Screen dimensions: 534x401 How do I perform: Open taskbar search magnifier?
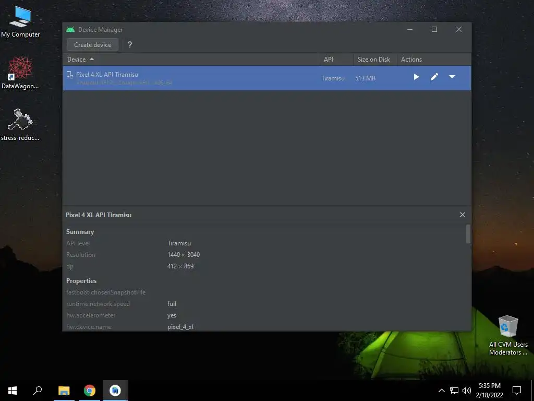pyautogui.click(x=38, y=391)
